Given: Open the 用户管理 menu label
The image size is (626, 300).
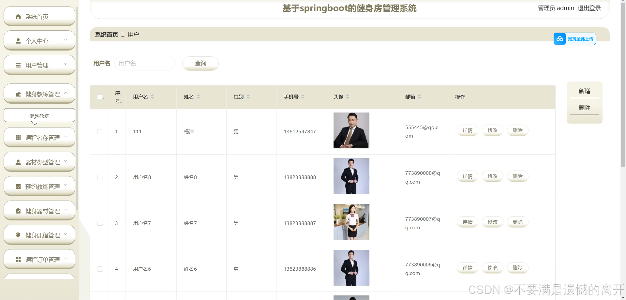Looking at the screenshot, I should point(37,66).
